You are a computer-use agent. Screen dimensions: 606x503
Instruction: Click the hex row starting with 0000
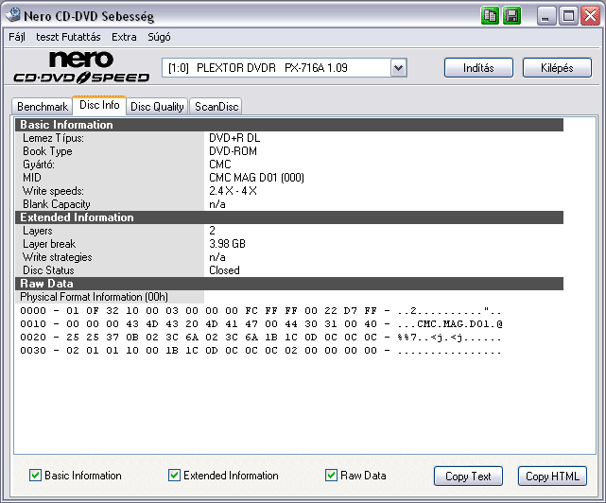261,311
